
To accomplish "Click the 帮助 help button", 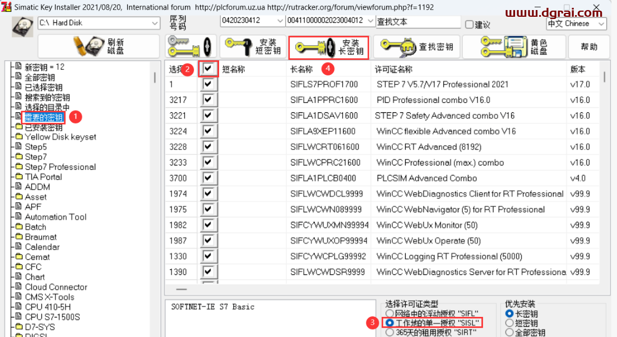I will pos(588,47).
